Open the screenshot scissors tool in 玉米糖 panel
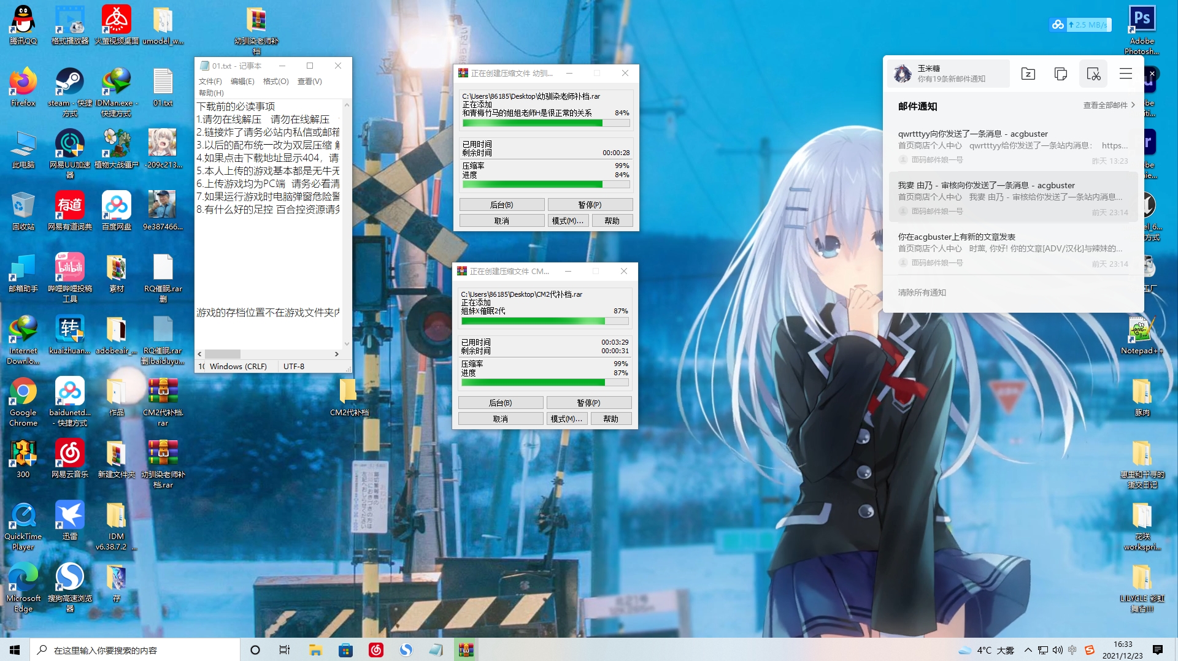This screenshot has width=1178, height=661. point(1093,74)
